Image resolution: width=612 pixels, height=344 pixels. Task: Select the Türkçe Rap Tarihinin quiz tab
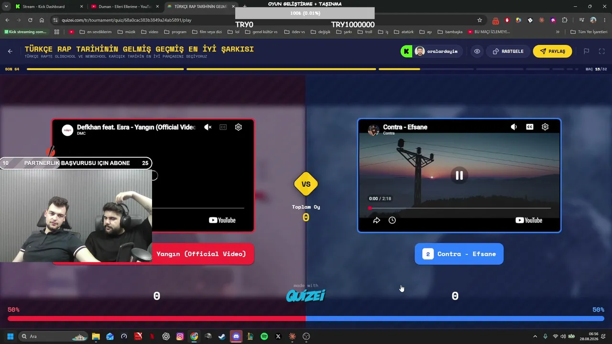coord(201,7)
